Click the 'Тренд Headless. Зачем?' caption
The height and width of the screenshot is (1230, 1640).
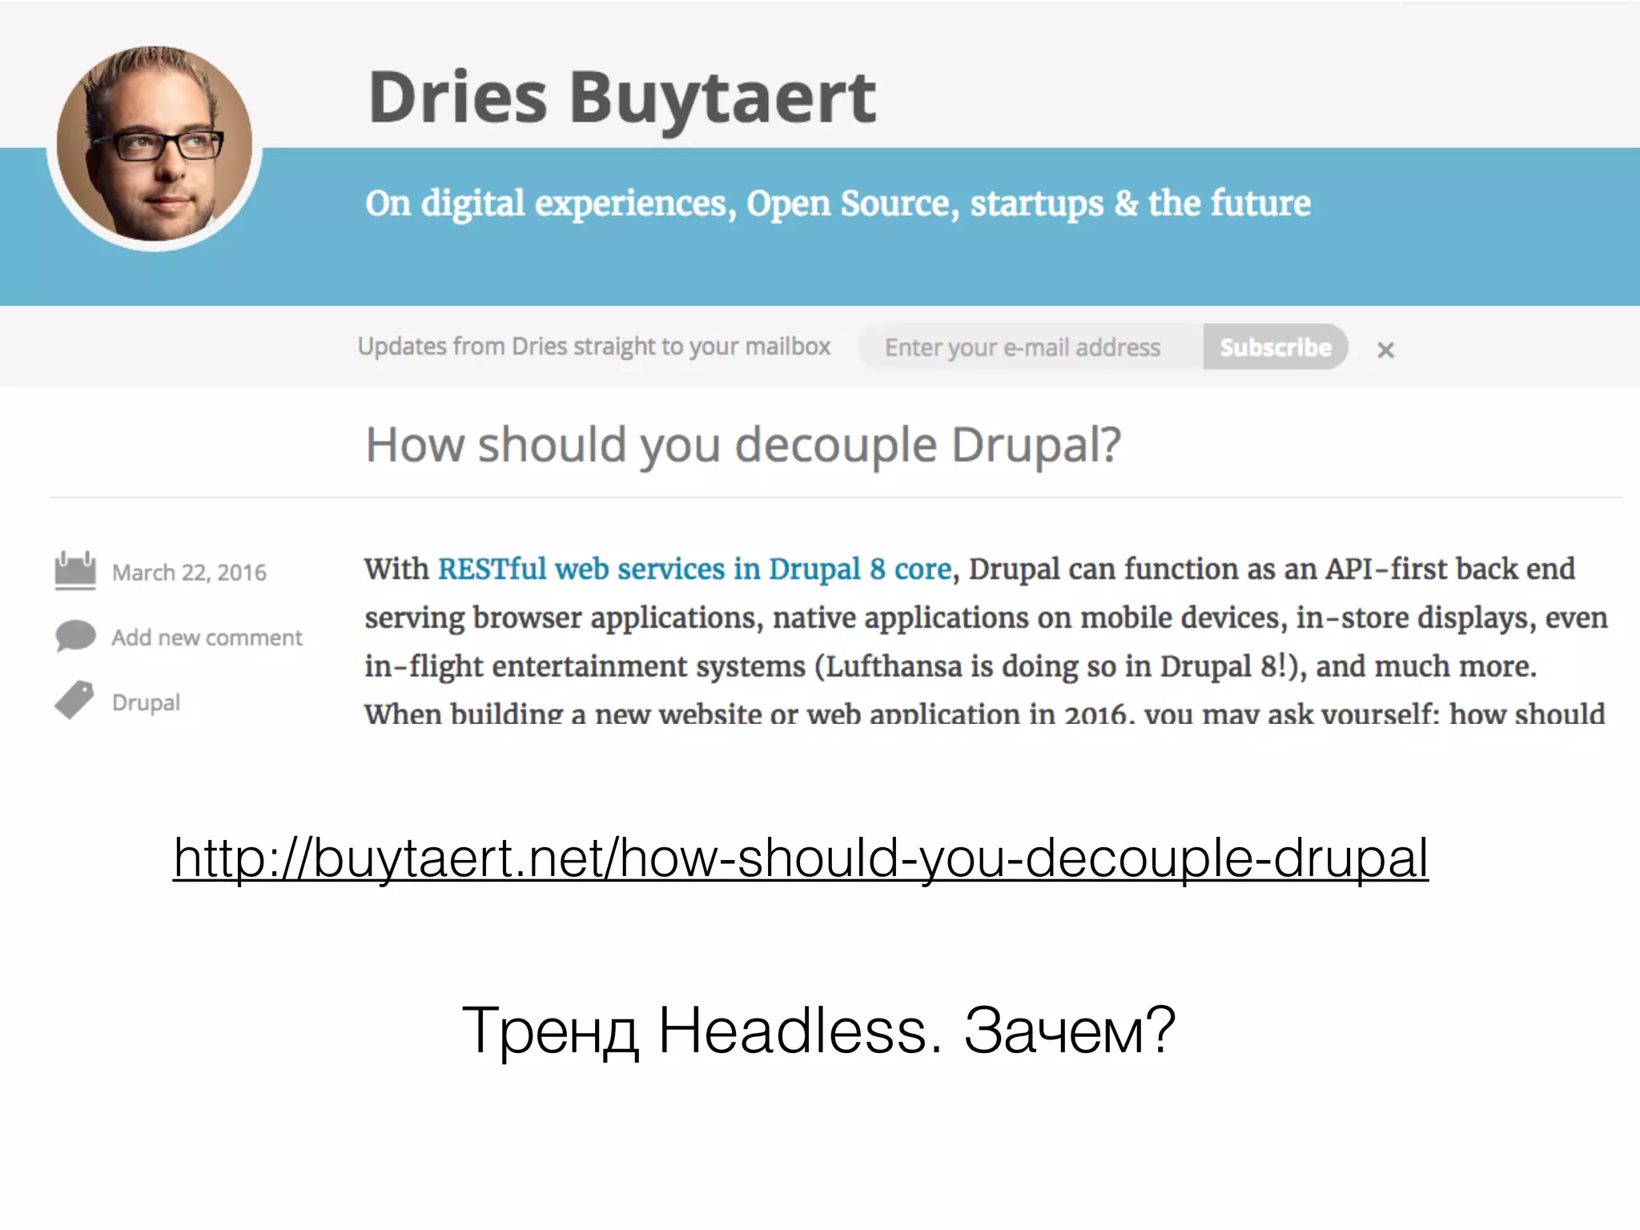click(818, 1031)
